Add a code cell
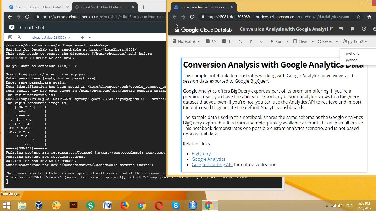 pos(211,41)
